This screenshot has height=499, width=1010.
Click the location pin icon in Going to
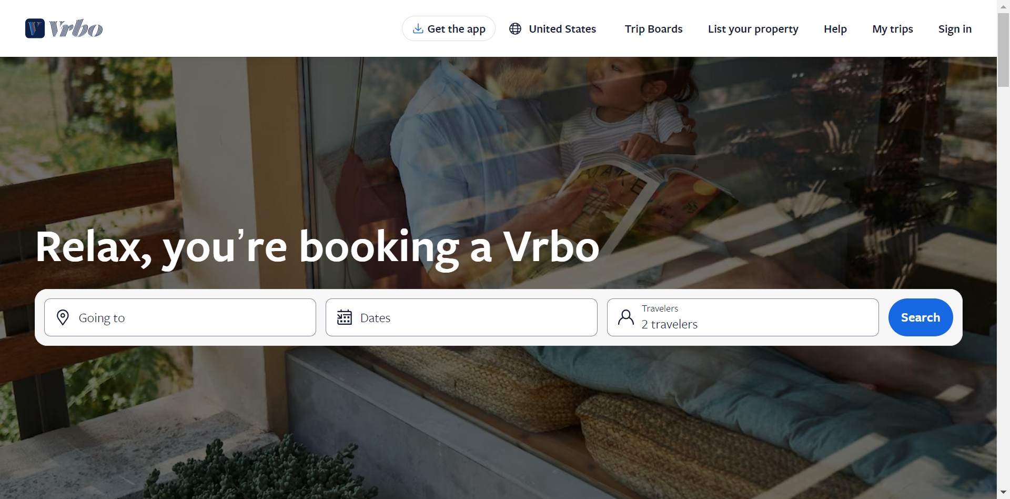click(x=63, y=317)
